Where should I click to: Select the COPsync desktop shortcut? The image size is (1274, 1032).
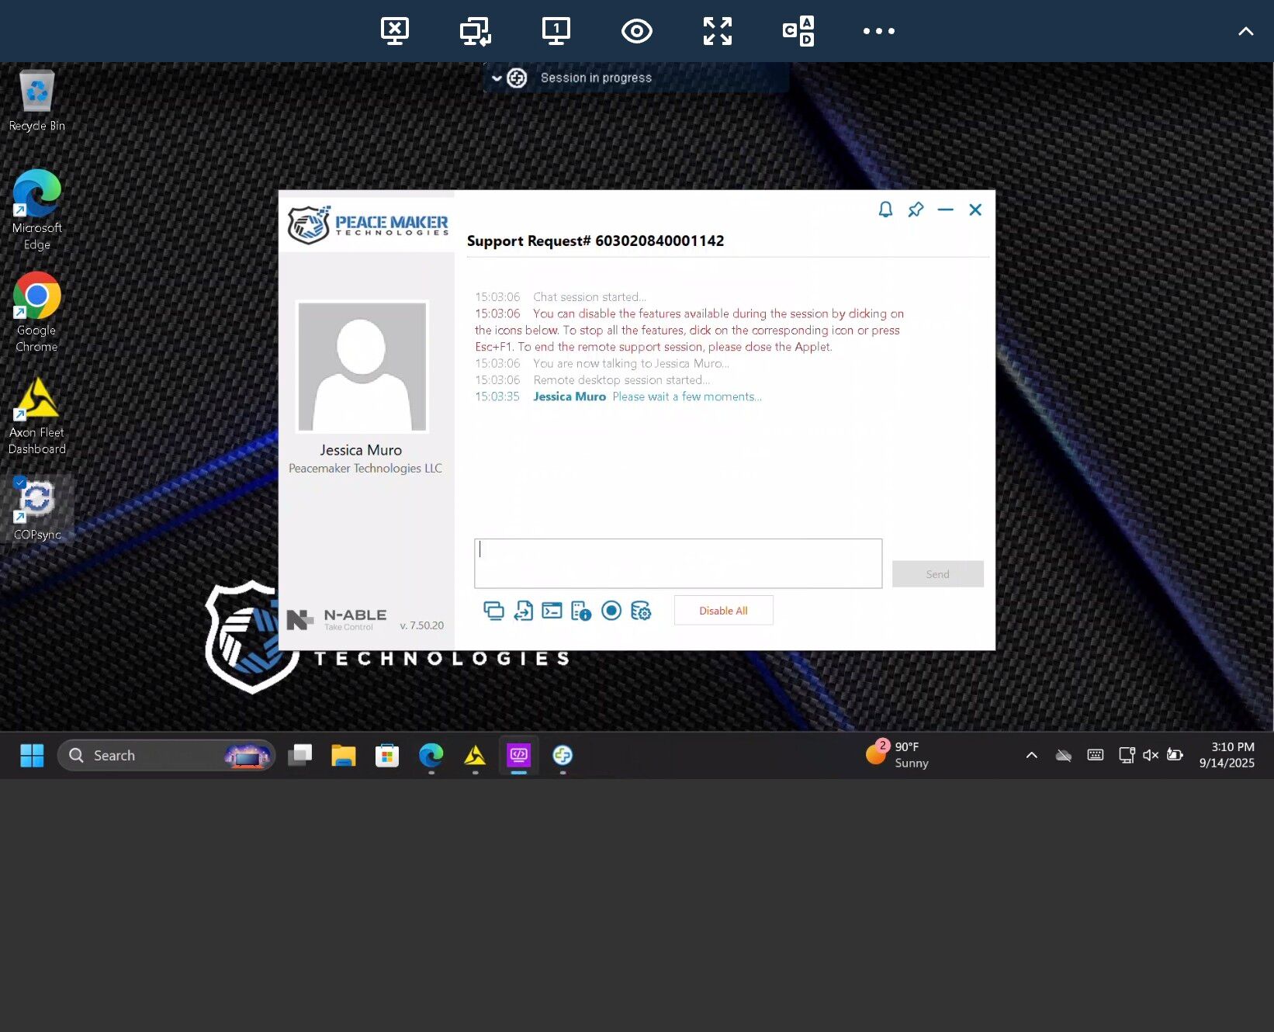pyautogui.click(x=36, y=510)
